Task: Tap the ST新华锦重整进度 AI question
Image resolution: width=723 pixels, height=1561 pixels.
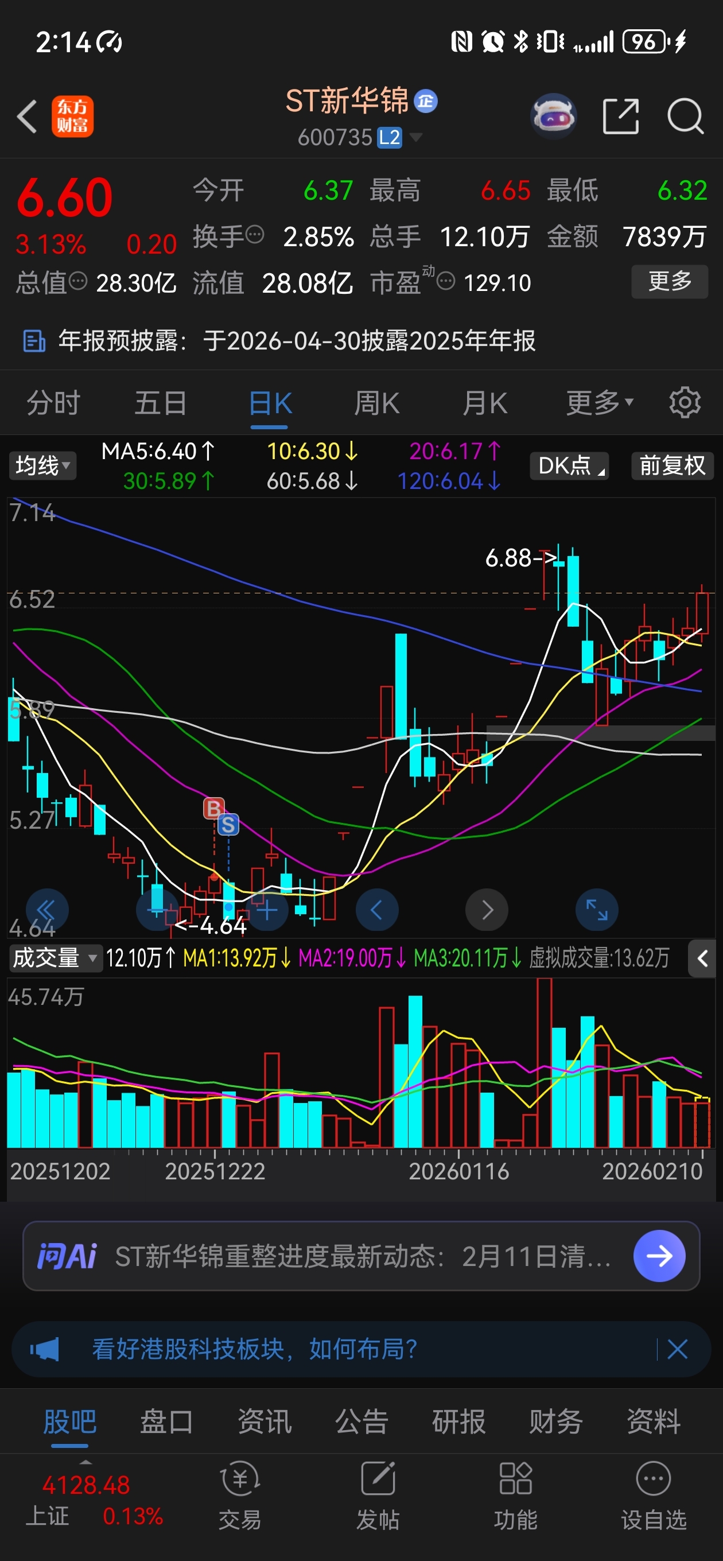Action: point(363,1256)
